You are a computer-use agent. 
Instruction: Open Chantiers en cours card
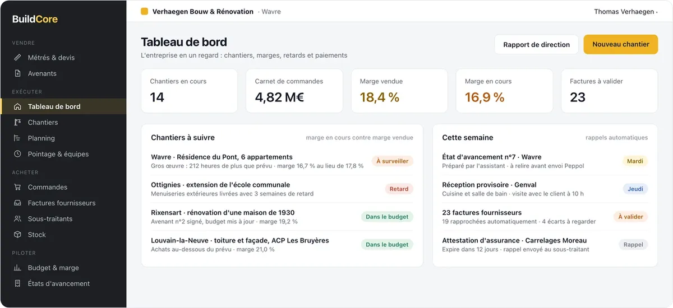(190, 91)
